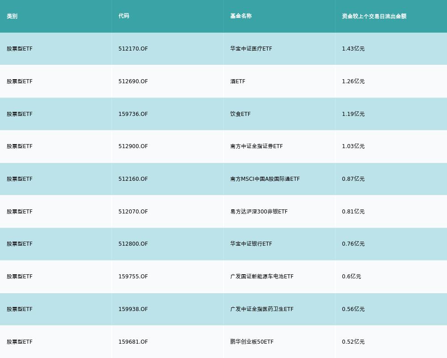Select the 华宝中证医疗ETF name cell
Viewport: 447px width, 358px height.
251,49
